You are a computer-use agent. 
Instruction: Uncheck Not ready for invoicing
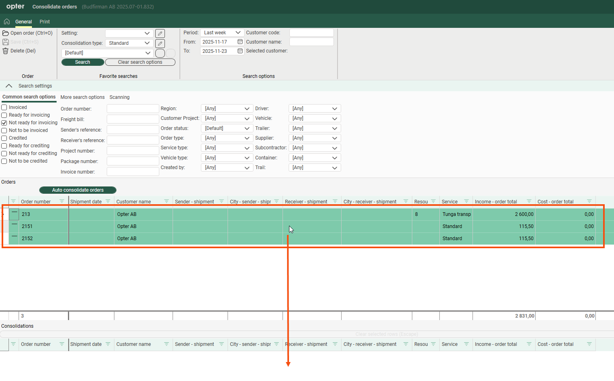tap(4, 123)
